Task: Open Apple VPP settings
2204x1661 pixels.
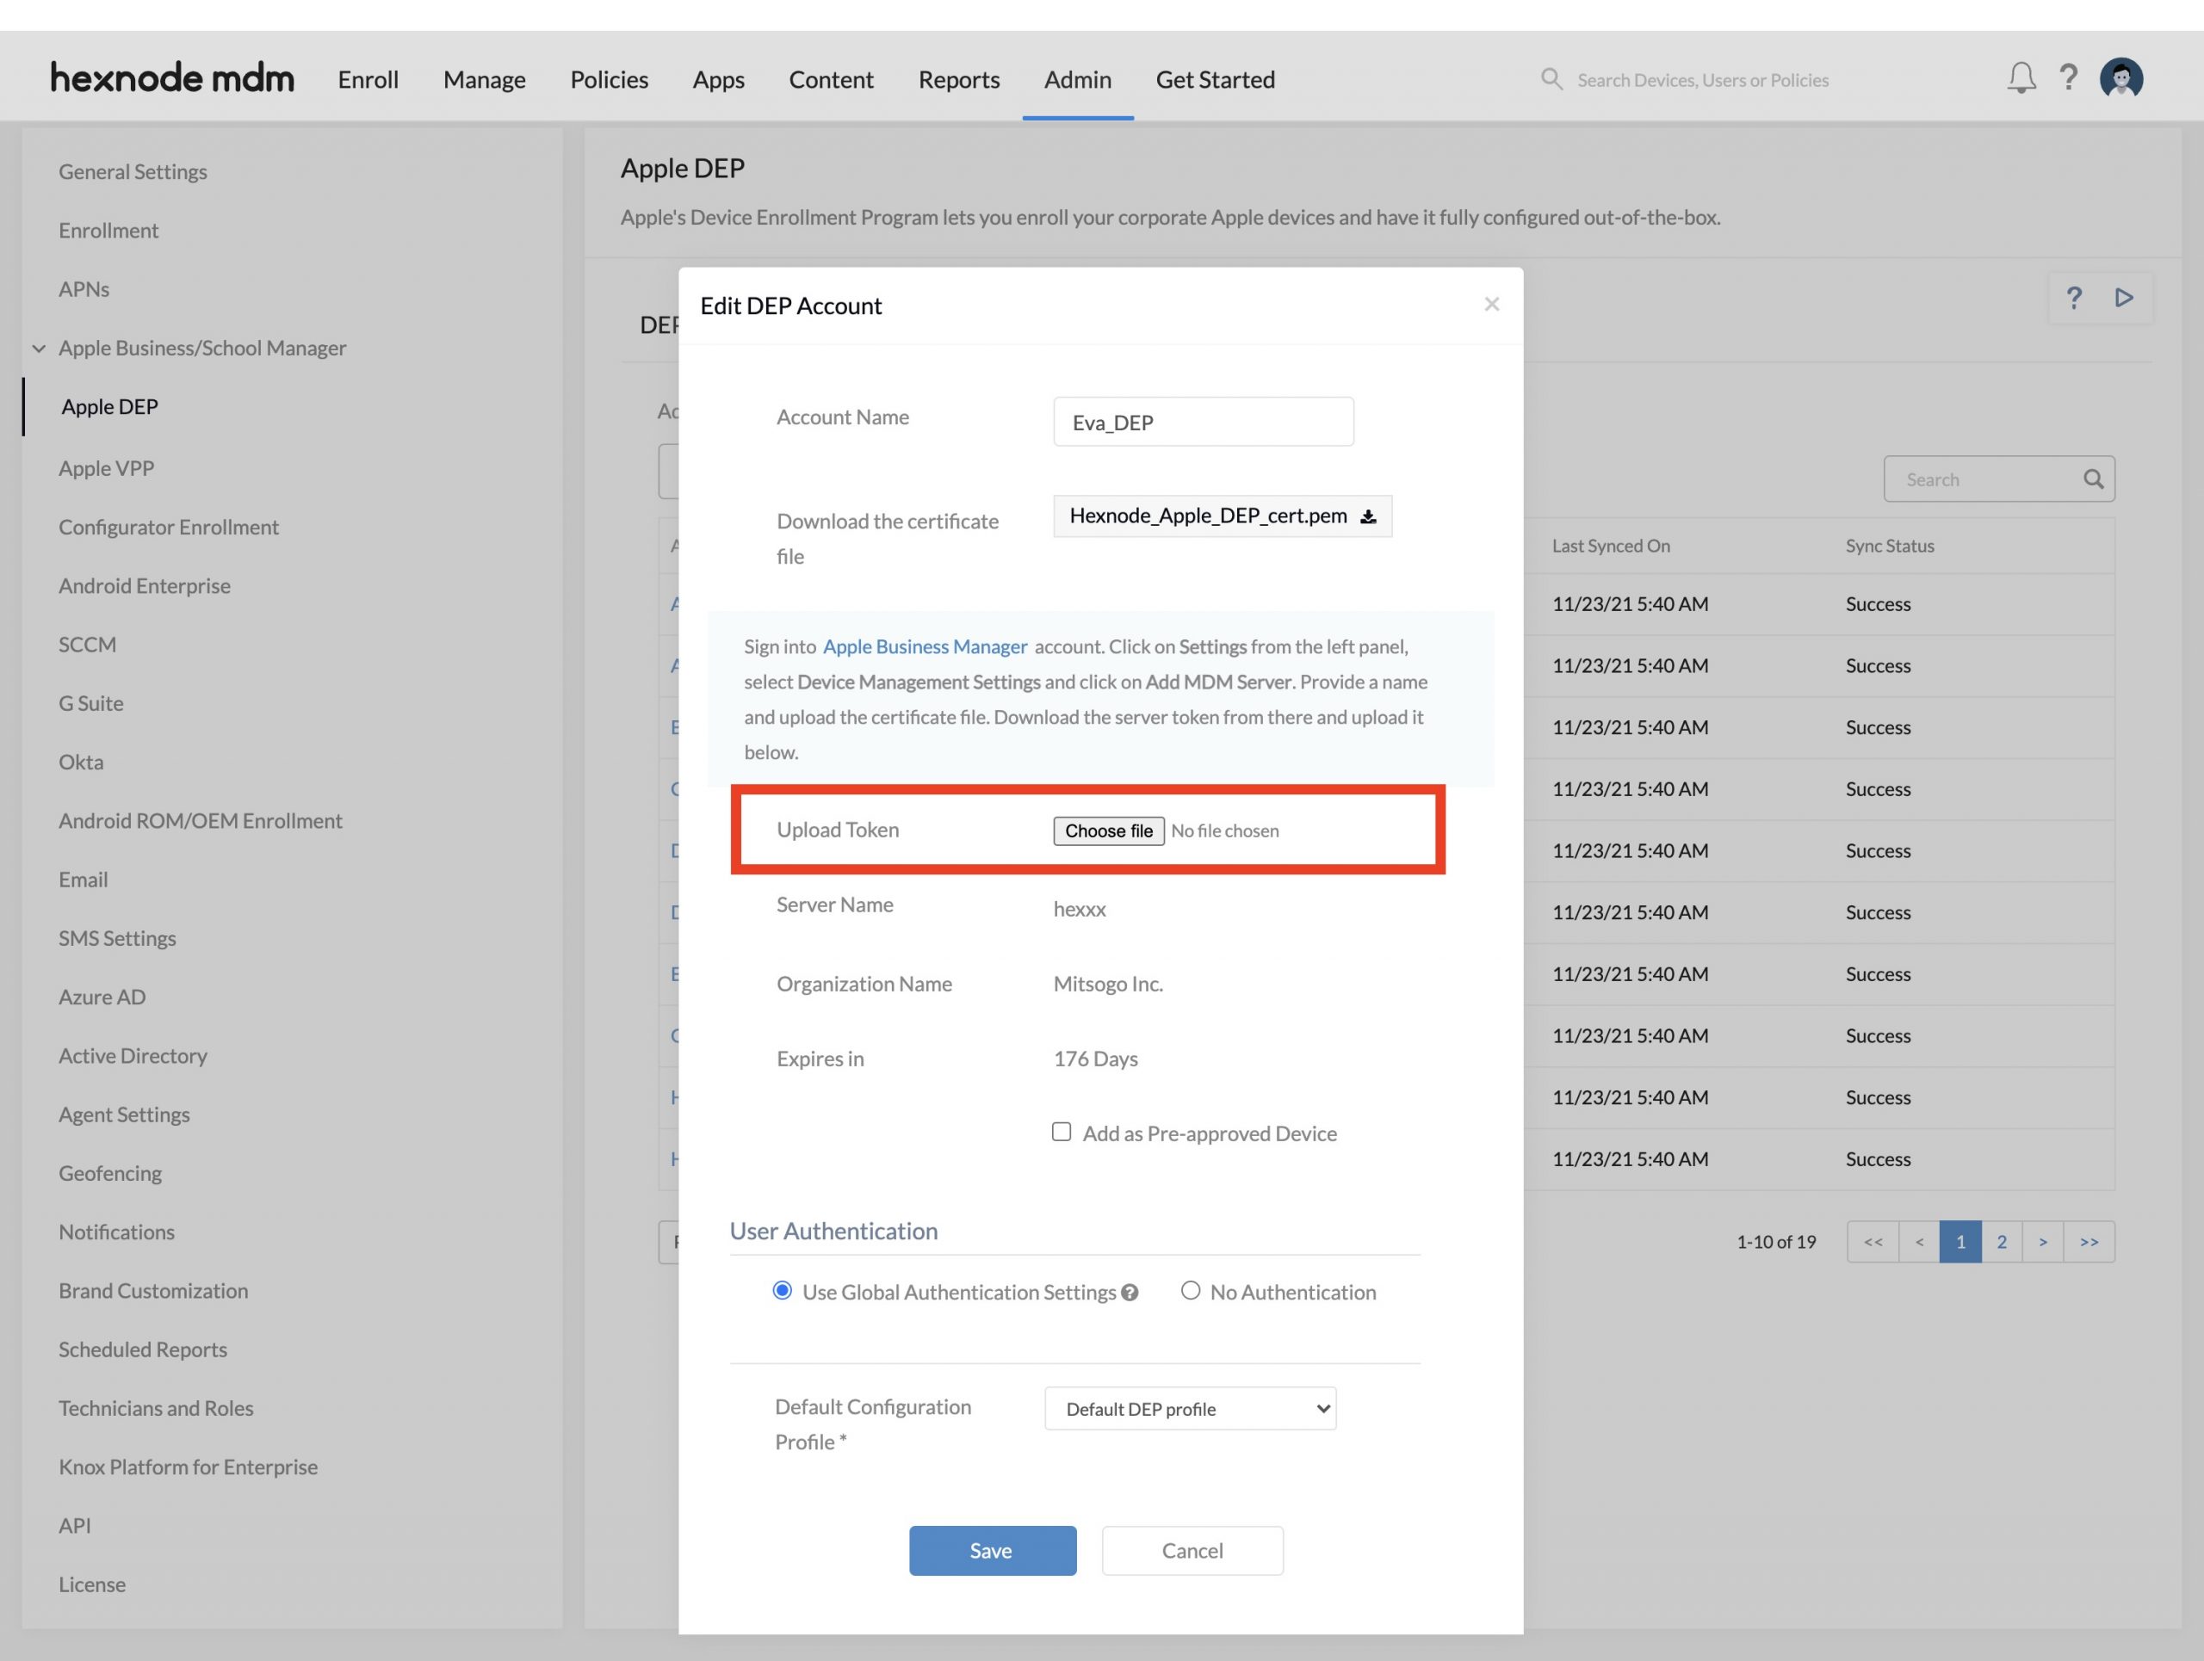Action: [x=106, y=468]
